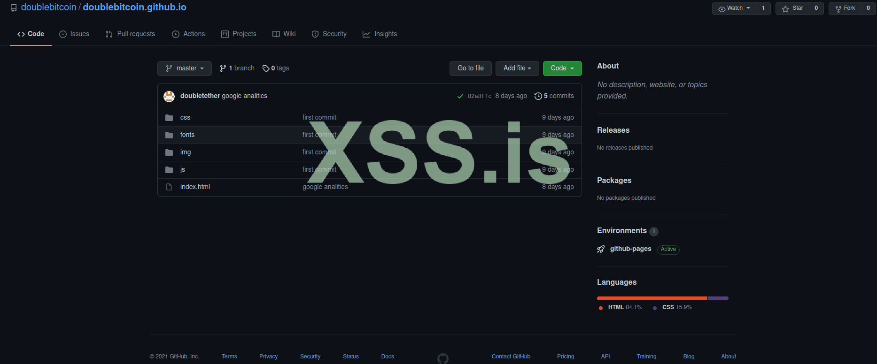Open the Docs footer link
Image resolution: width=877 pixels, height=364 pixels.
click(x=388, y=356)
